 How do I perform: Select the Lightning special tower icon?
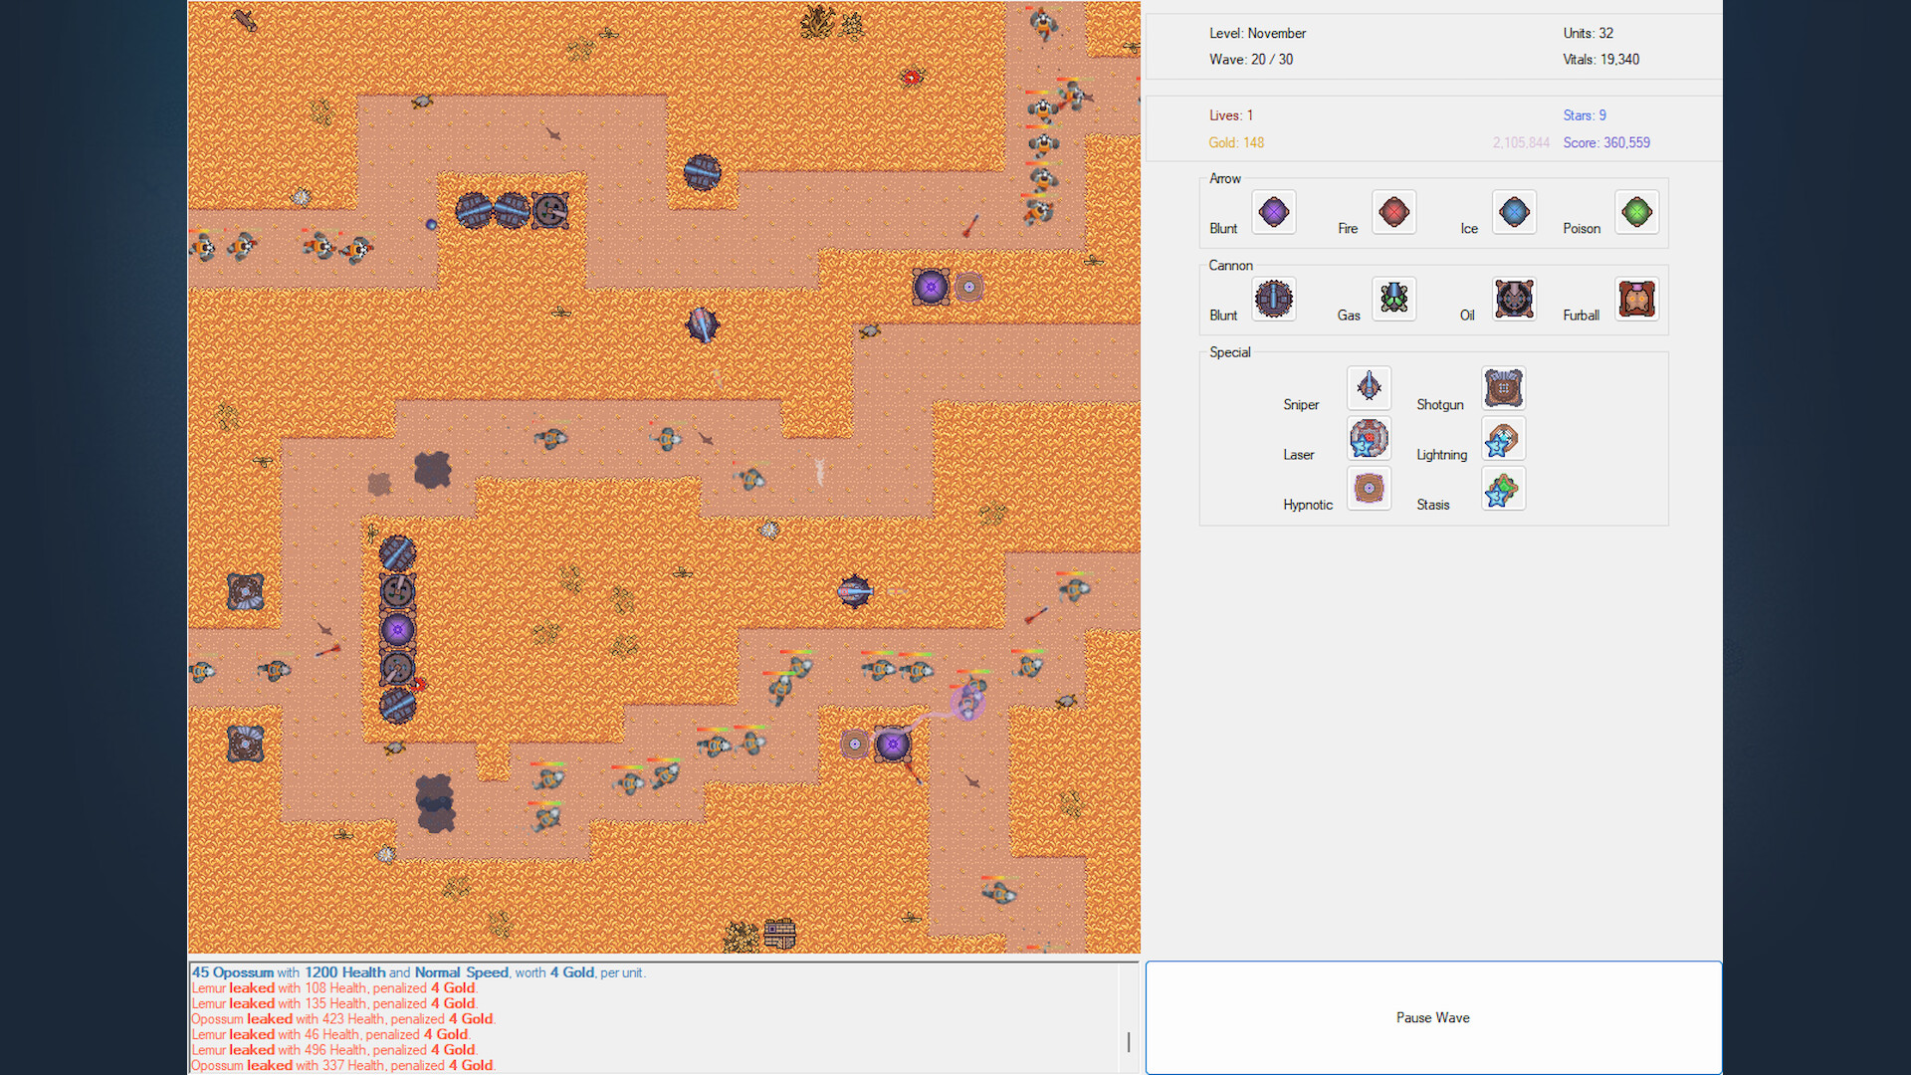pyautogui.click(x=1503, y=438)
